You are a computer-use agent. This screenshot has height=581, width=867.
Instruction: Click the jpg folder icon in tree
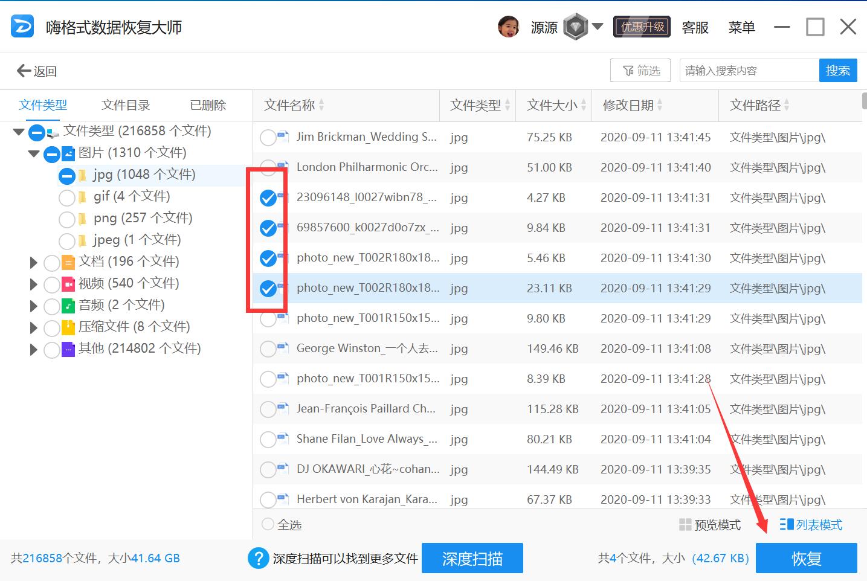[x=83, y=176]
